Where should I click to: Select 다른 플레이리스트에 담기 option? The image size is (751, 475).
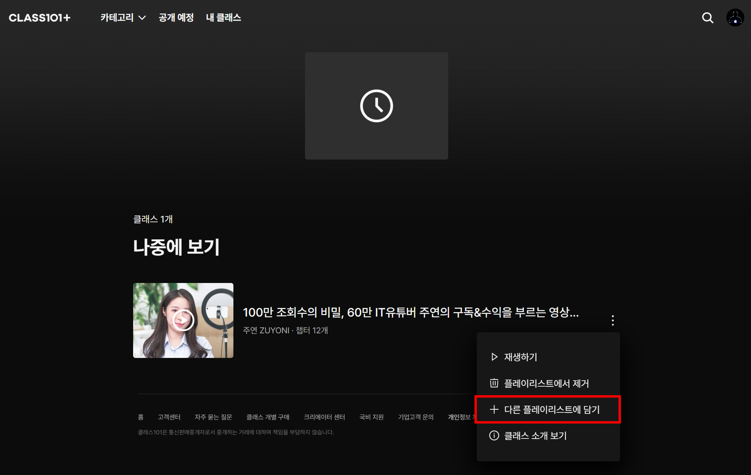[552, 409]
